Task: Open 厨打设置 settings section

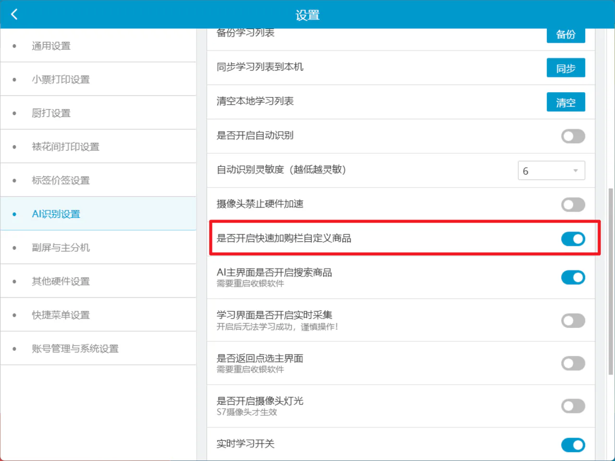Action: [98, 113]
